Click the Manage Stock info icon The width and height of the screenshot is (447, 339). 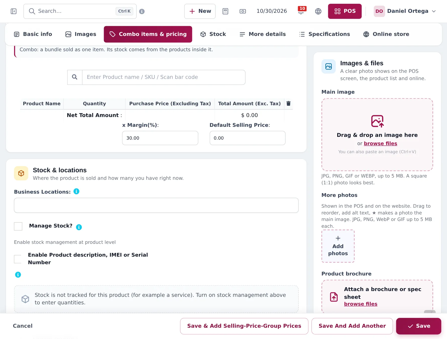79,227
